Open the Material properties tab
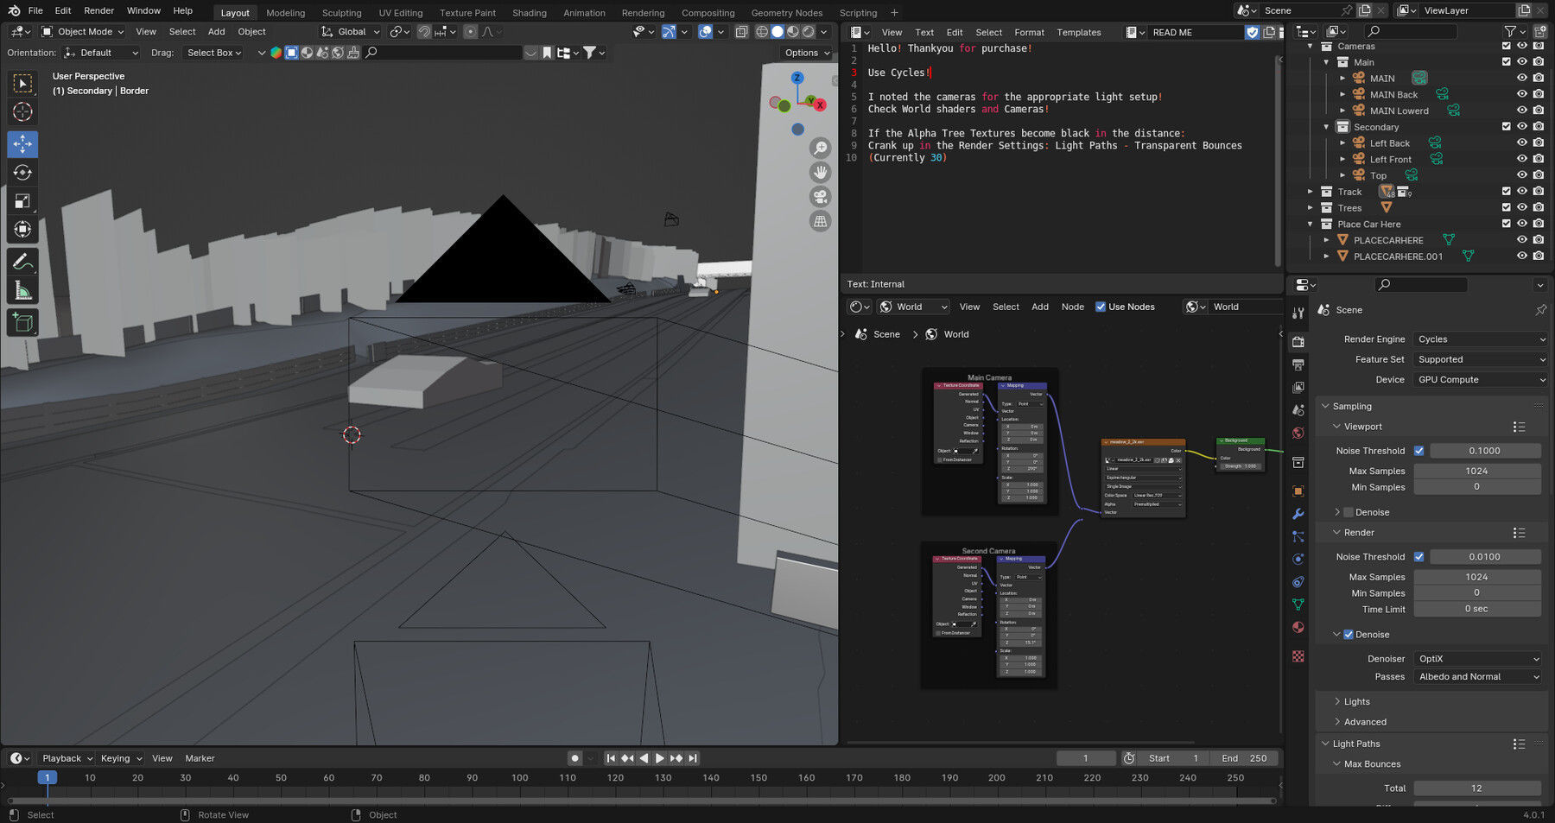 [1298, 627]
